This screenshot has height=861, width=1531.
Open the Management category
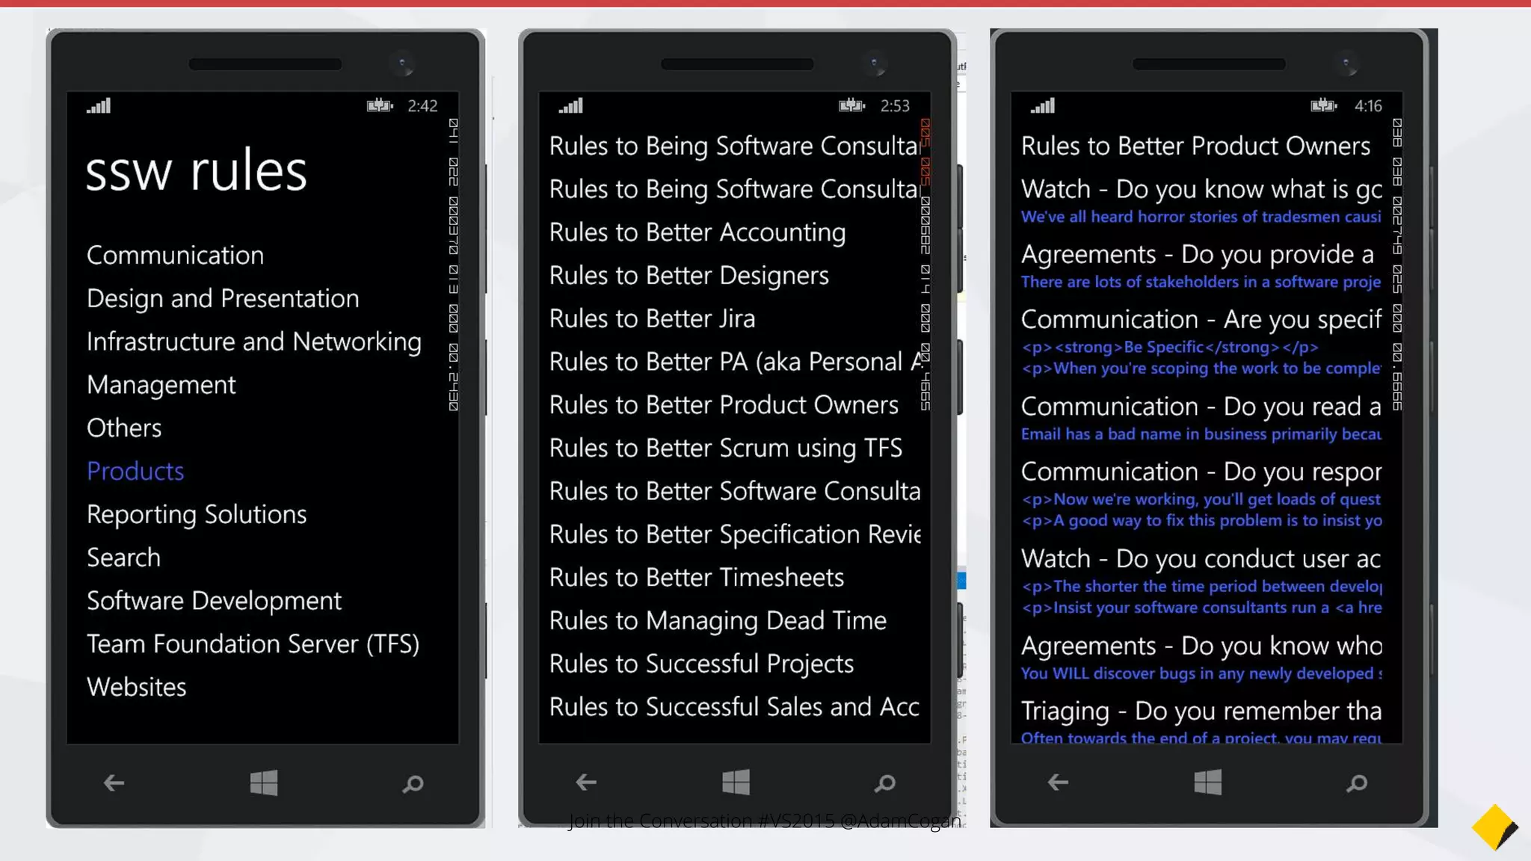click(x=161, y=386)
